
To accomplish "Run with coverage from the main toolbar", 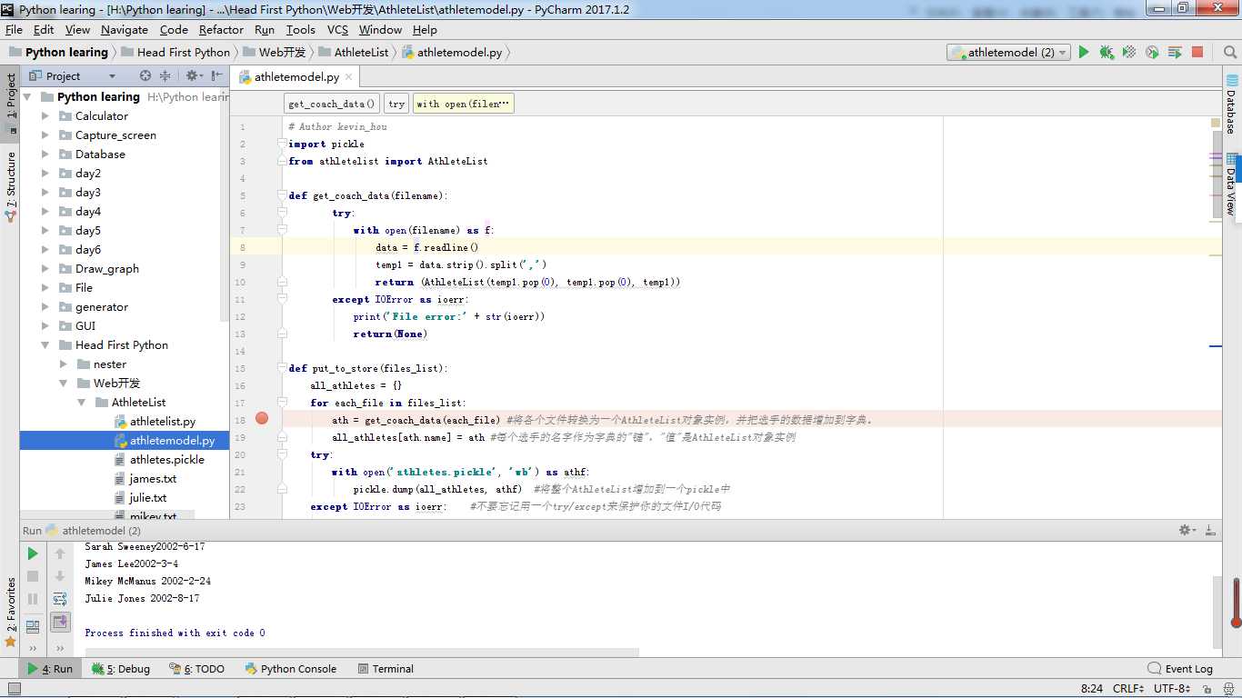I will pyautogui.click(x=1129, y=53).
